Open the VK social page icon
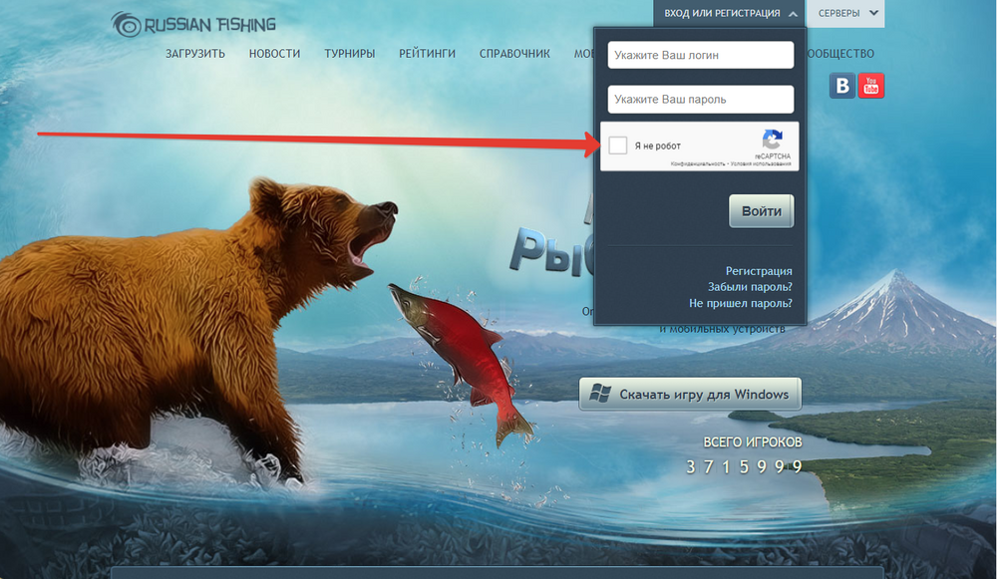The height and width of the screenshot is (579, 997). click(842, 87)
